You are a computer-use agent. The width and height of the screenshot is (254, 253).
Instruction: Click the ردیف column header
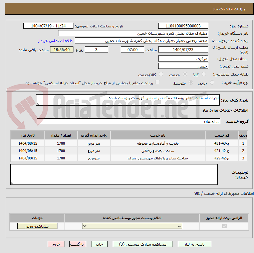[243, 135]
